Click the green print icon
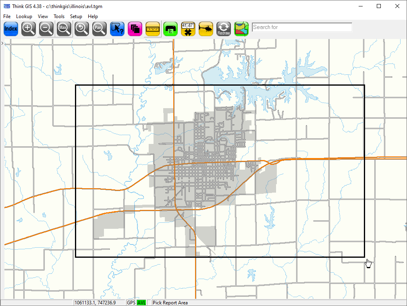Image resolution: width=407 pixels, height=306 pixels. tap(170, 29)
